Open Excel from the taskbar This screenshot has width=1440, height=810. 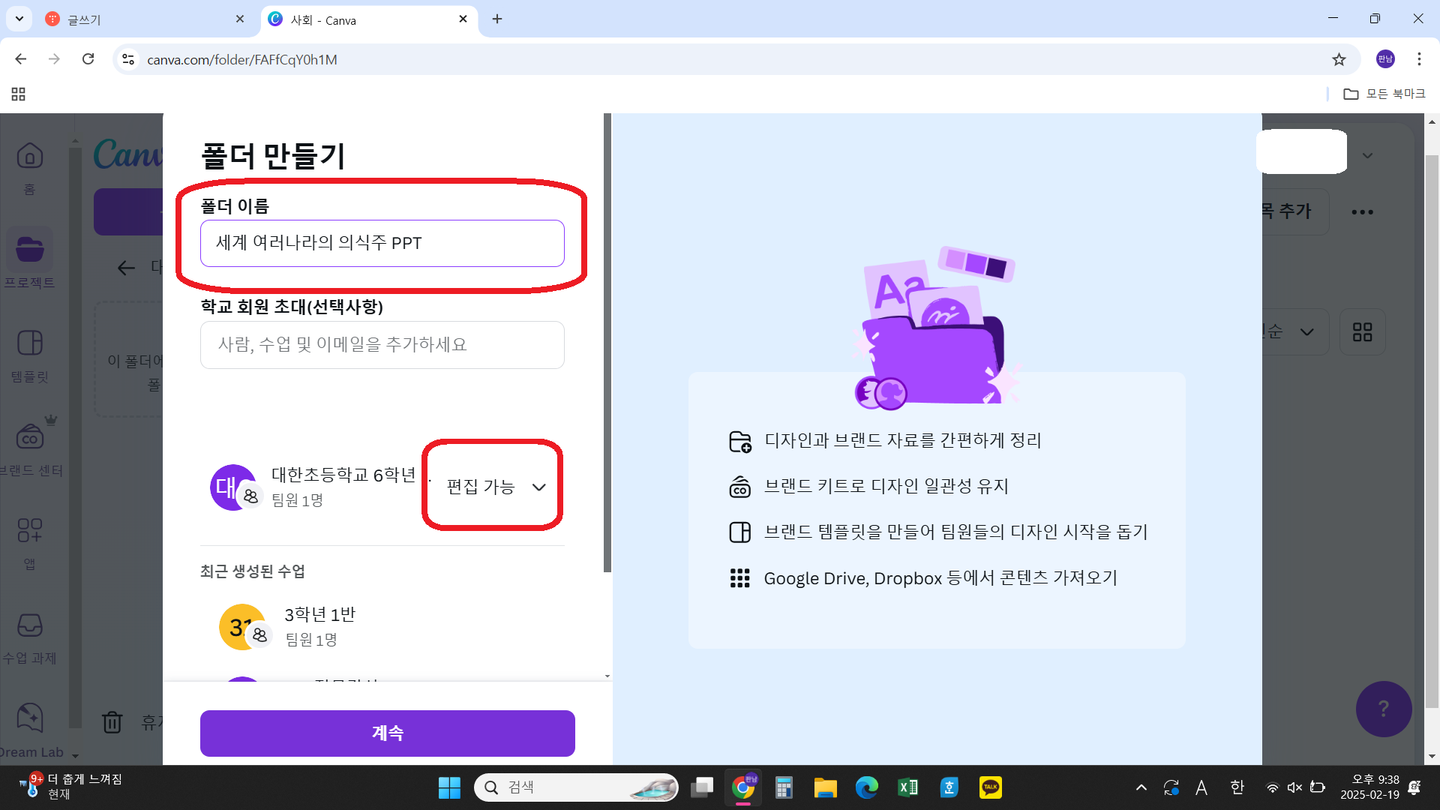point(907,787)
